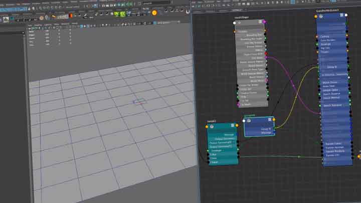The image size is (361, 203).
Task: Click the orange sphere shelf icon
Action: [154, 13]
